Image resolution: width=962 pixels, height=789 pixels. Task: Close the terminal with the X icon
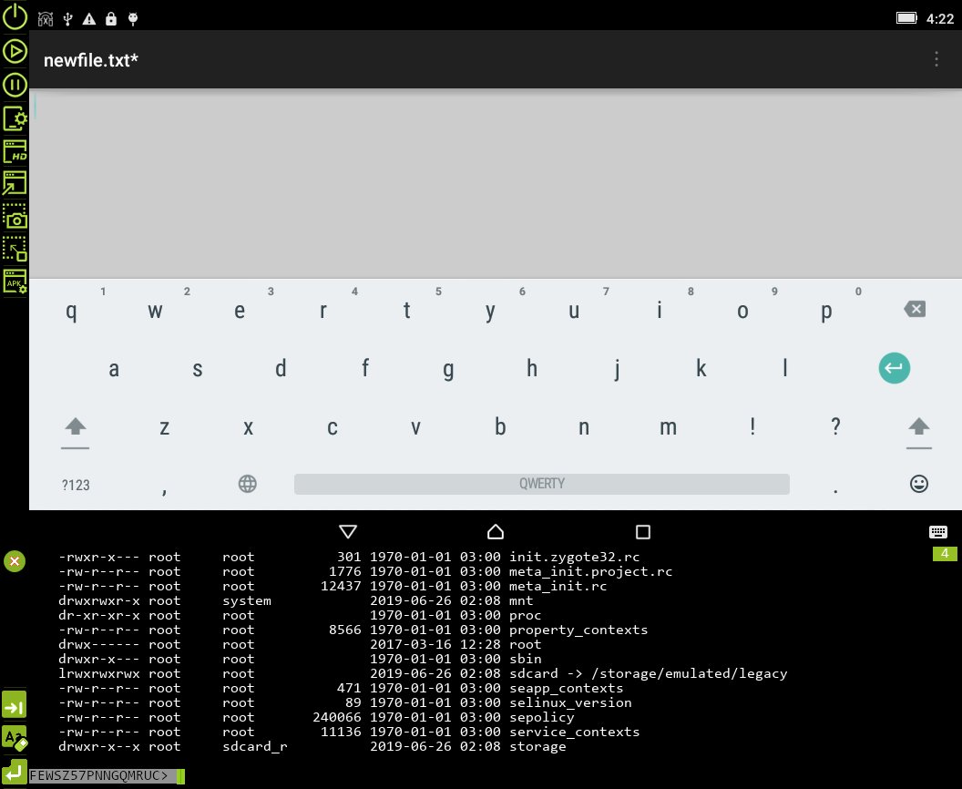click(14, 560)
